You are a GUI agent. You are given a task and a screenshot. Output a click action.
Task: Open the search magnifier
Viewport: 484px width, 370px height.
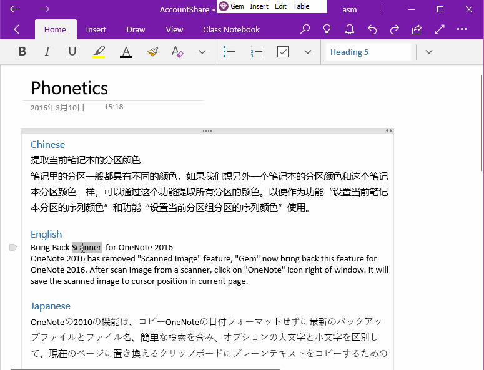[305, 29]
